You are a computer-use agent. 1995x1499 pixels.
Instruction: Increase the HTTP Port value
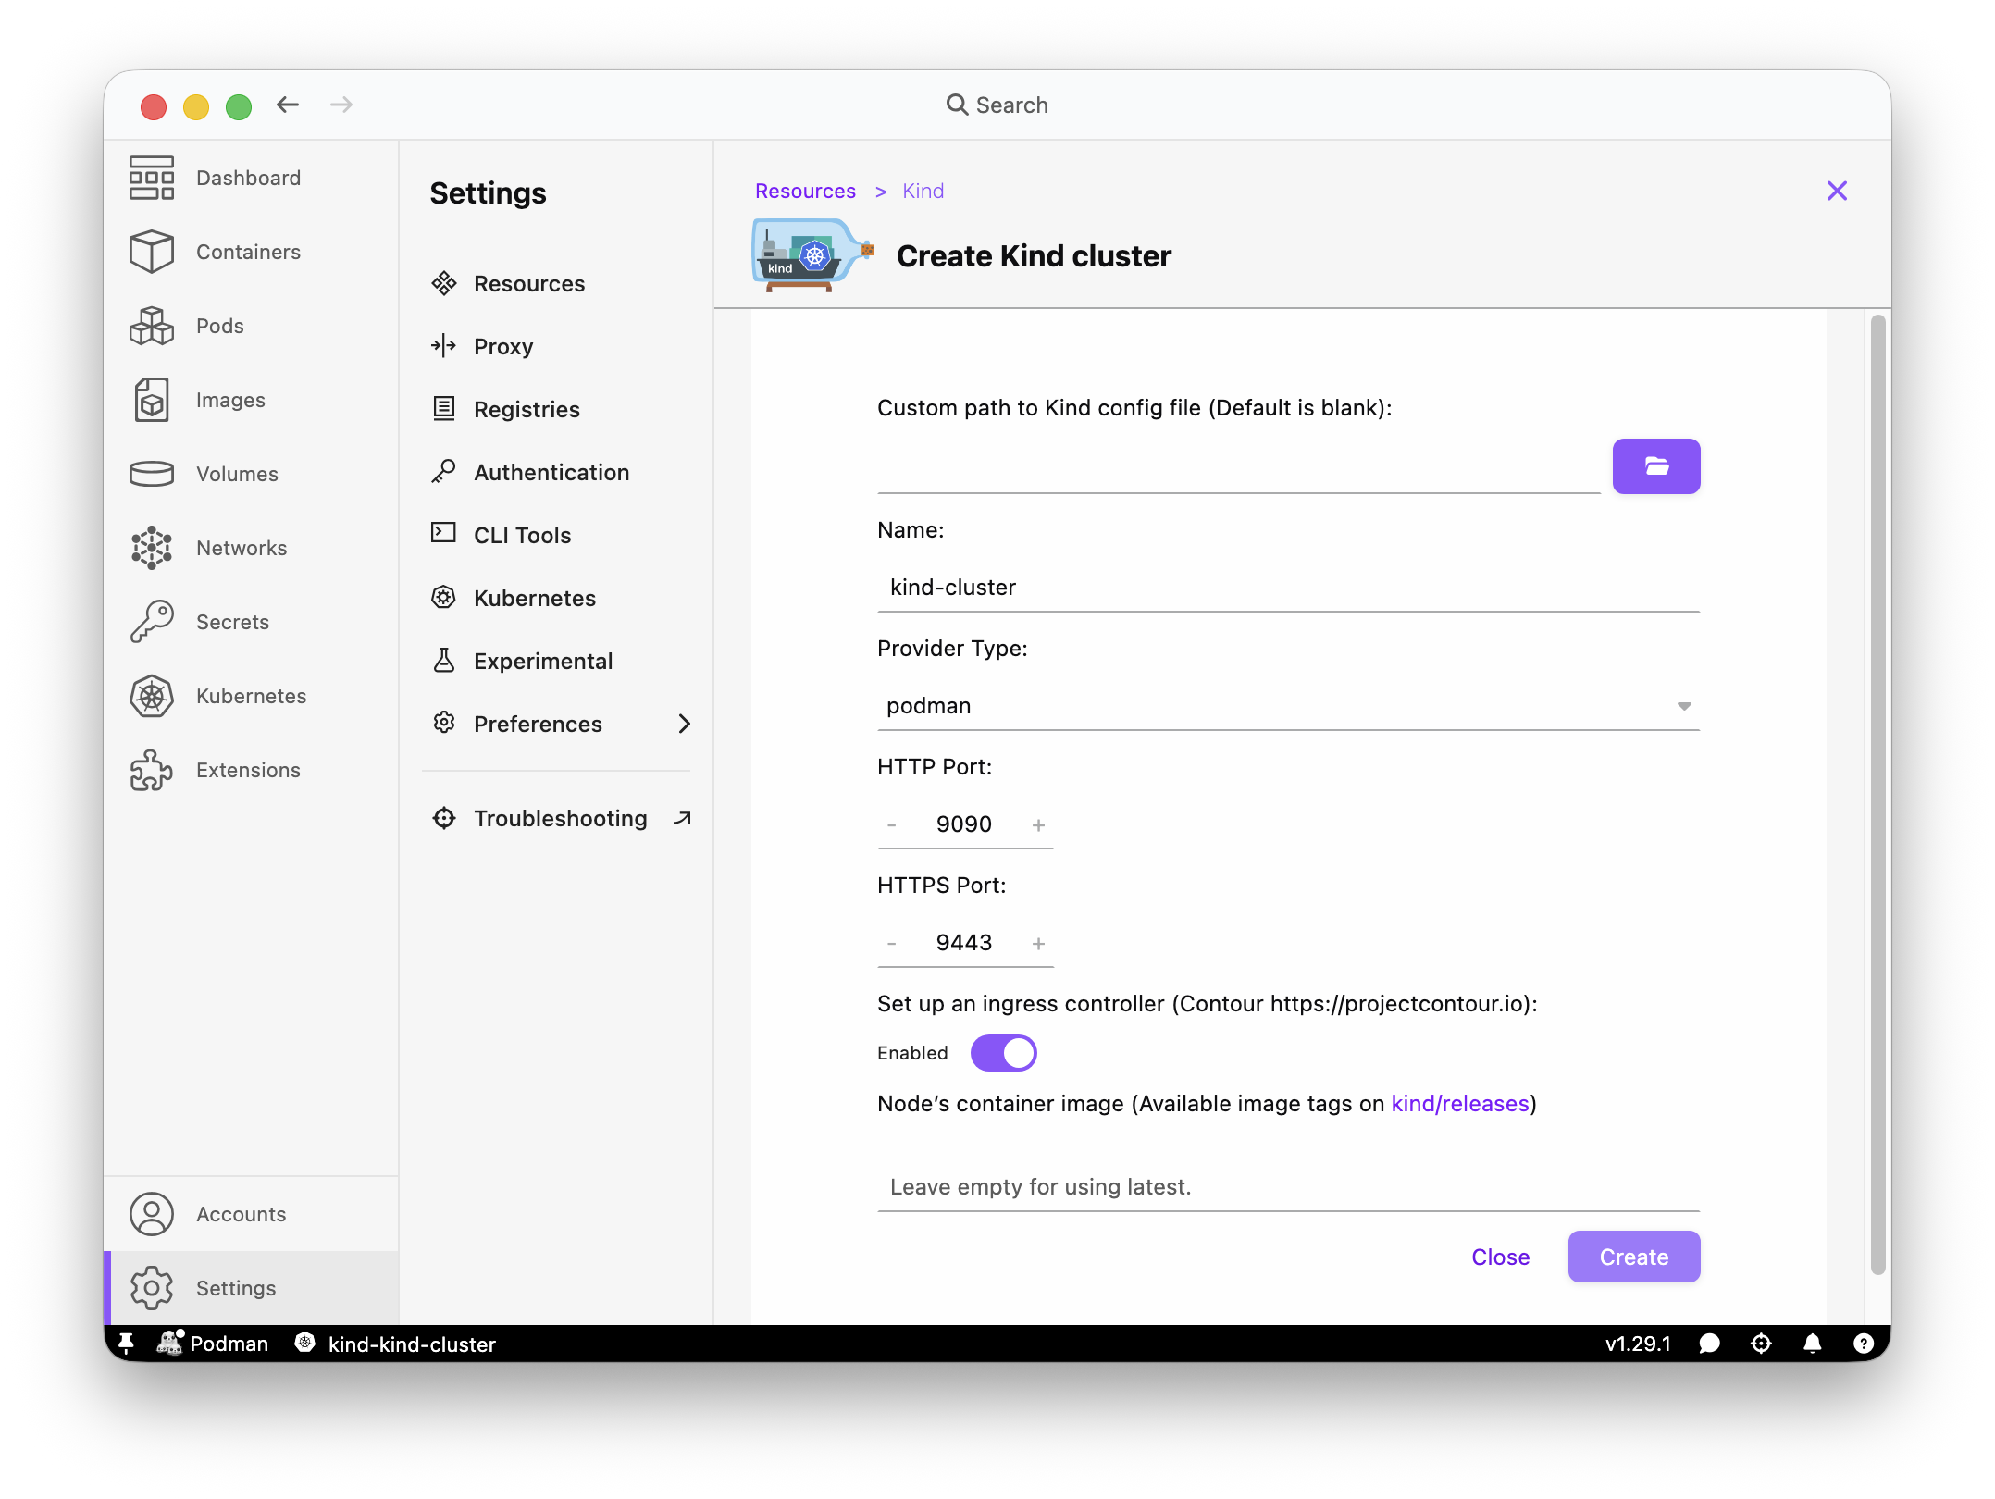1038,824
